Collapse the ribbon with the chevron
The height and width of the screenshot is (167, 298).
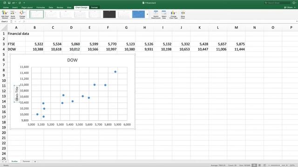tap(295, 7)
